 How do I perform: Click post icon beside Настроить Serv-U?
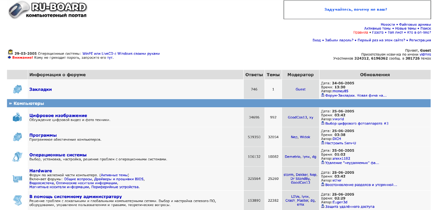tap(323, 143)
